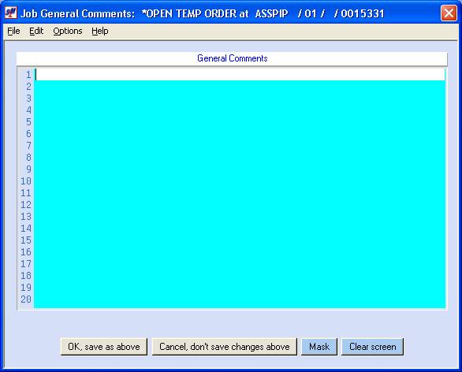Select comment line 10 field
The height and width of the screenshot is (372, 462).
(240, 180)
